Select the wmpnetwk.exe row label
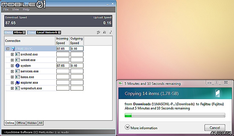Viewport: 234px width, 136px height. tap(31, 88)
